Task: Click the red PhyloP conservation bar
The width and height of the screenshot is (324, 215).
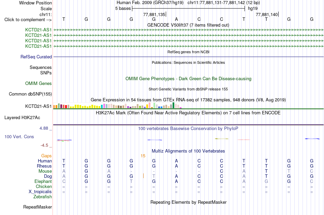Action: (x=244, y=140)
